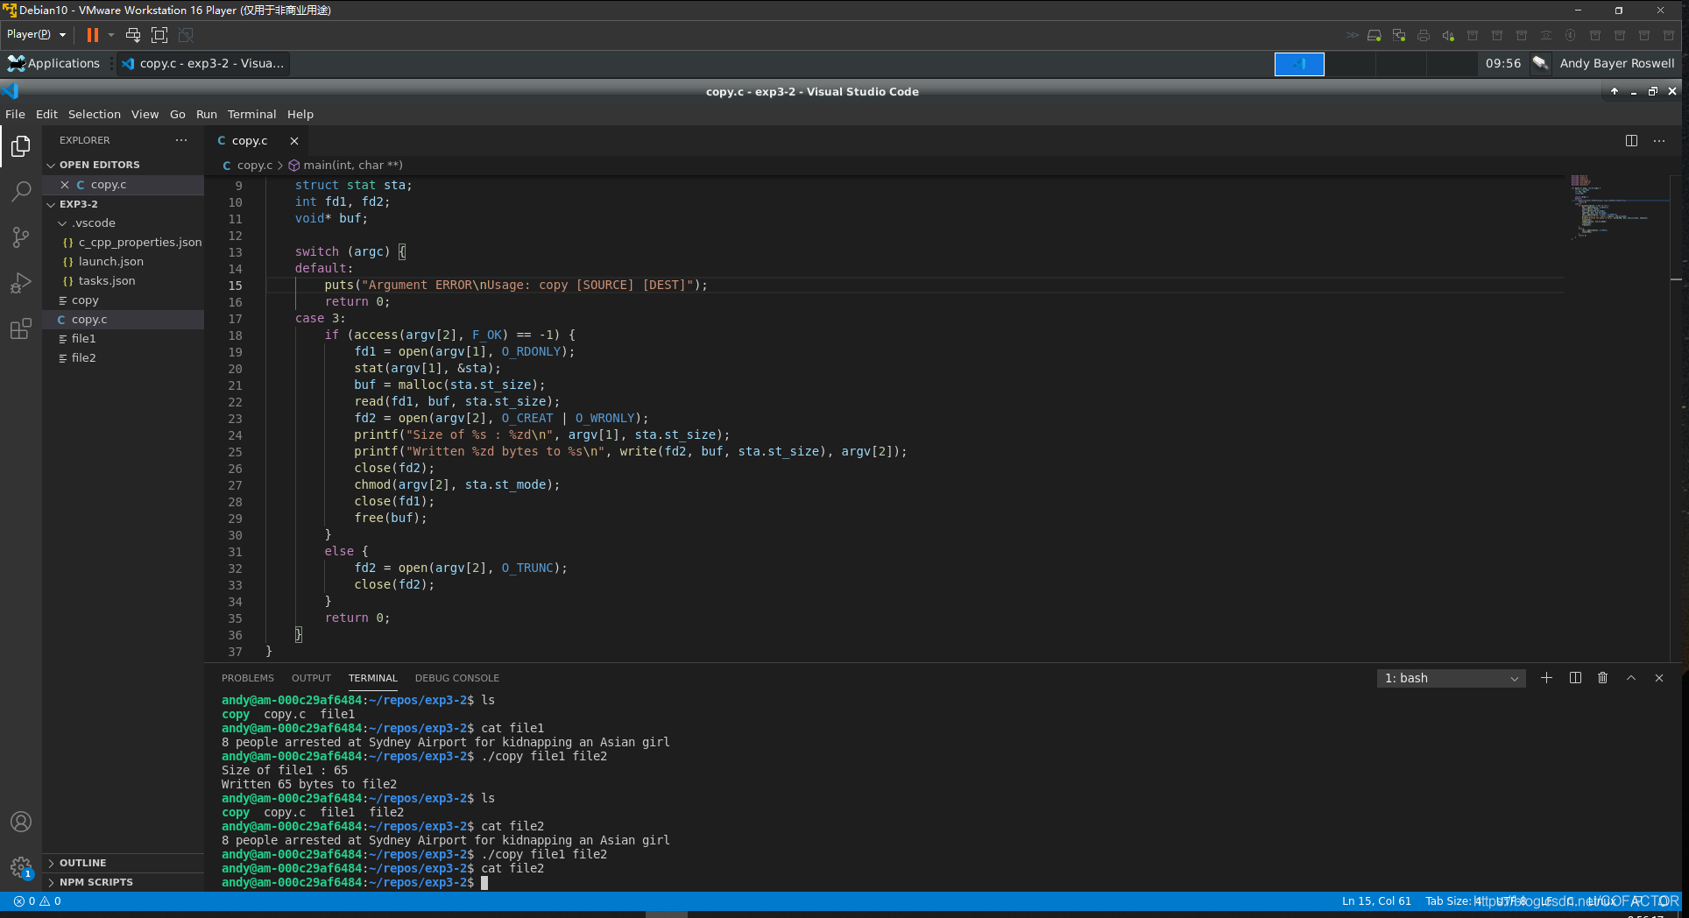Close the copy.c editor tab
The image size is (1689, 918).
coord(294,140)
